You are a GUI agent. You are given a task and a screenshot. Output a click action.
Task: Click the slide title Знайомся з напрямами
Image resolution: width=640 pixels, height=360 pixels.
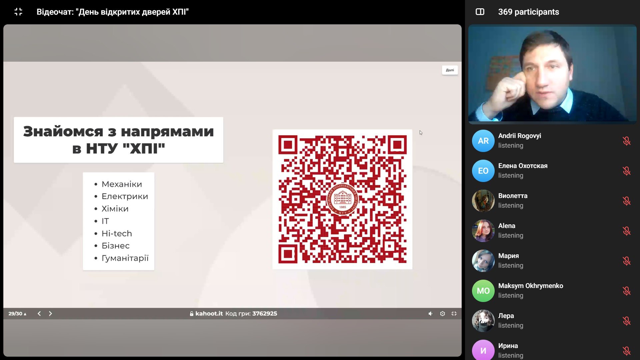(118, 140)
